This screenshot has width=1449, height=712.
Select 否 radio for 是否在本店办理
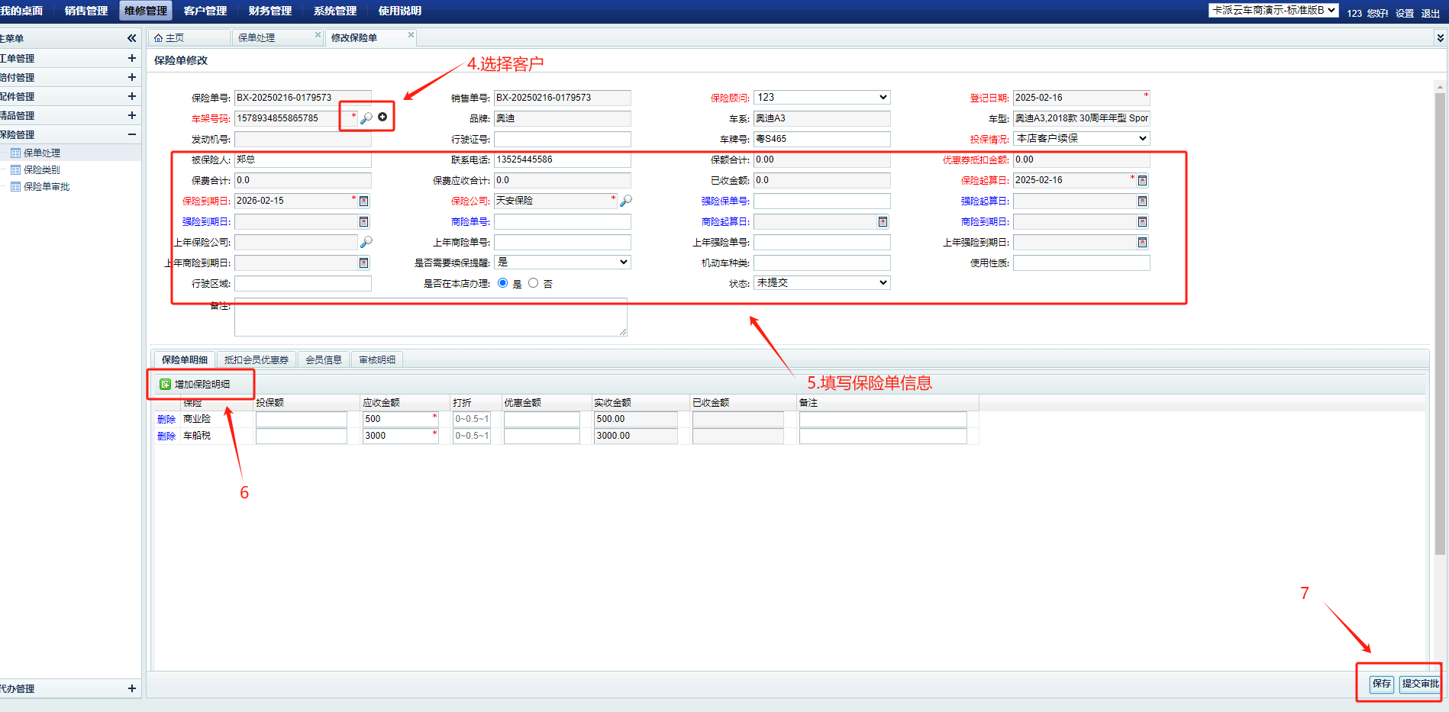[534, 283]
